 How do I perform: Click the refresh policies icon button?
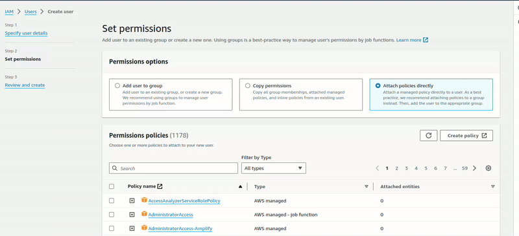tap(429, 135)
